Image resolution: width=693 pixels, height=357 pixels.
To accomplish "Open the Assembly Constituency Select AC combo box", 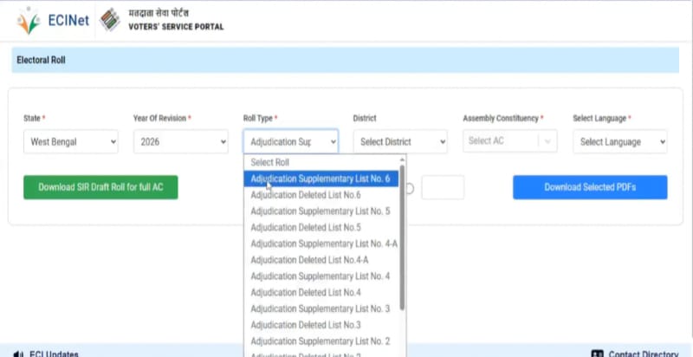I will (509, 141).
